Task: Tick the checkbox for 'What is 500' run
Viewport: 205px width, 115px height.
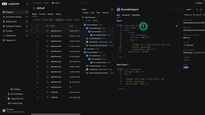Action: 33,31
